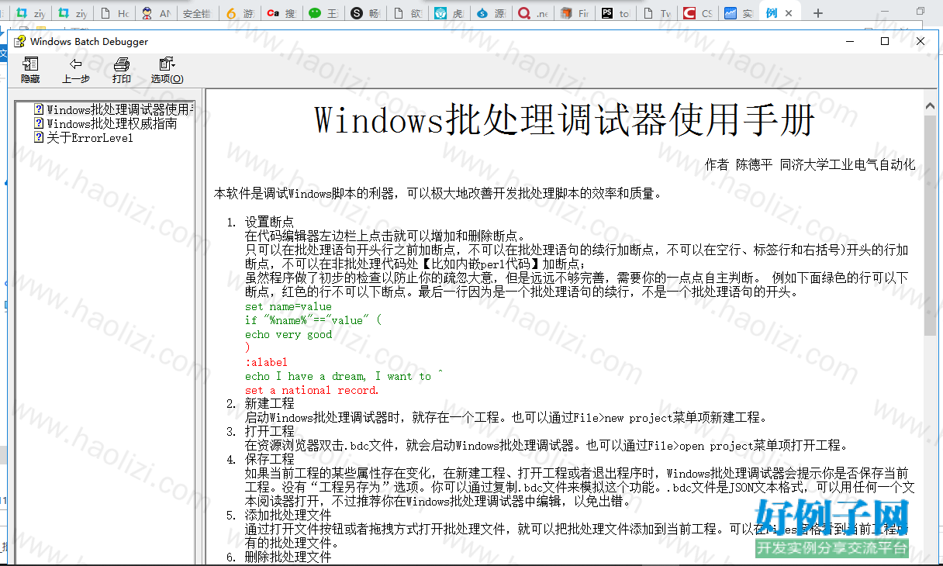Click section heading 新建工程
This screenshot has height=566, width=943.
[x=269, y=404]
